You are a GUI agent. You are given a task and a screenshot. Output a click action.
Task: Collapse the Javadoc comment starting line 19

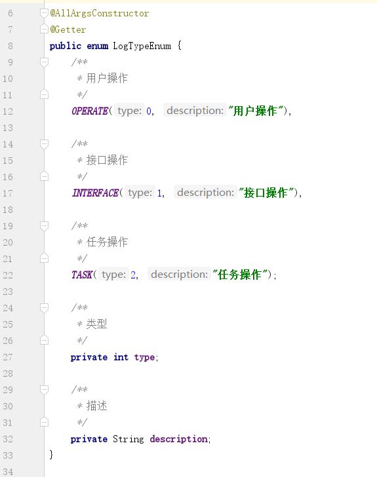click(44, 225)
